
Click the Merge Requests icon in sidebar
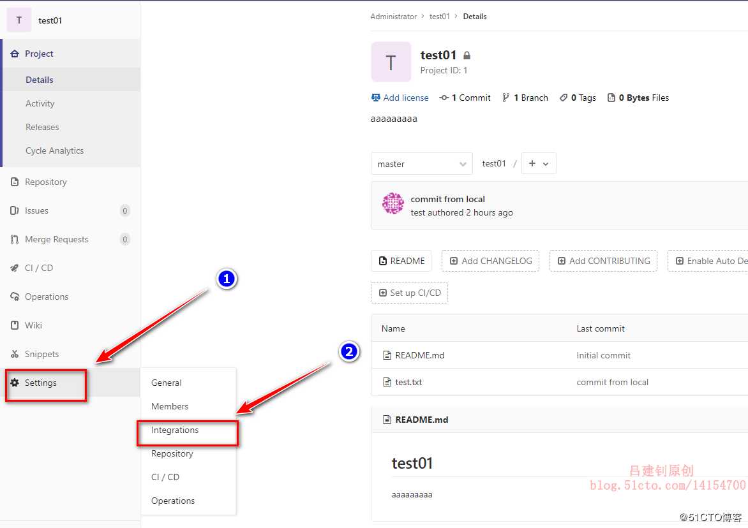(15, 239)
